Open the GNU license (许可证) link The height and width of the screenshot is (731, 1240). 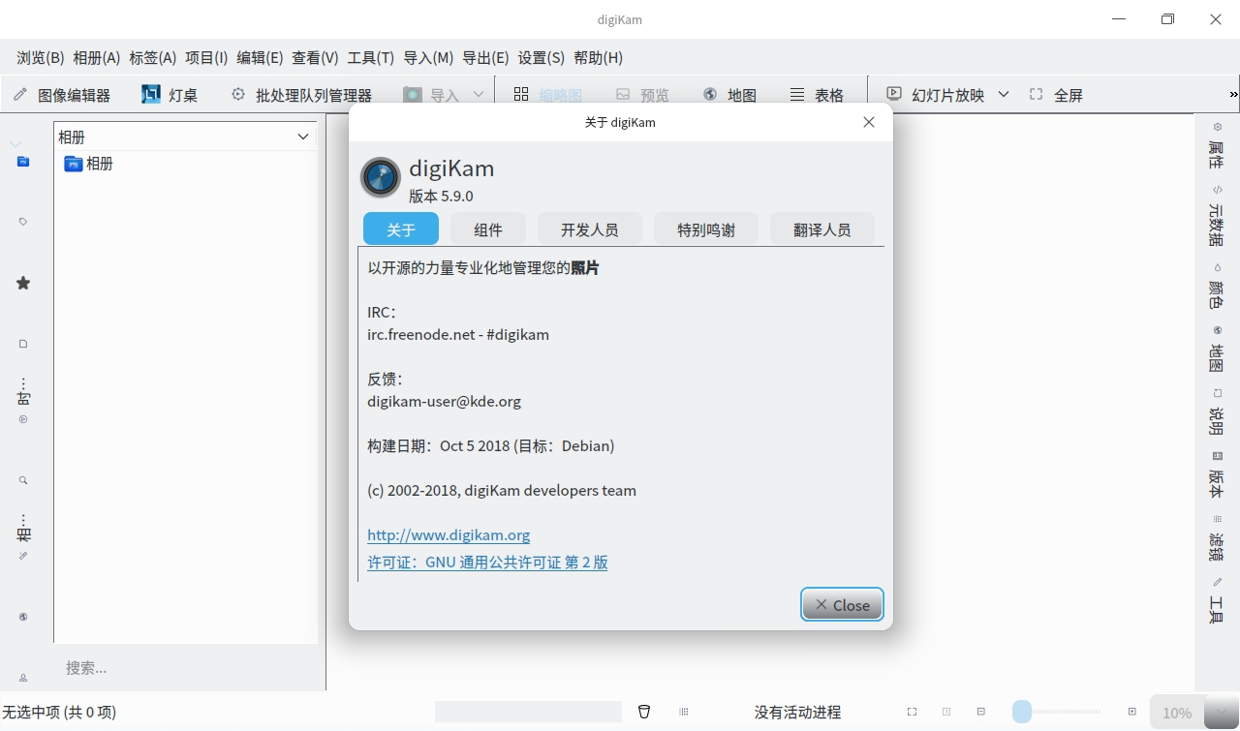pyautogui.click(x=487, y=563)
